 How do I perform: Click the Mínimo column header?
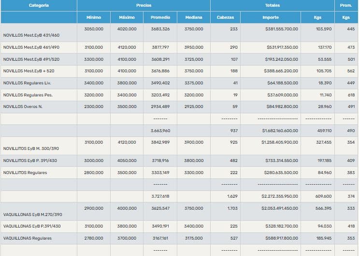coord(94,17)
